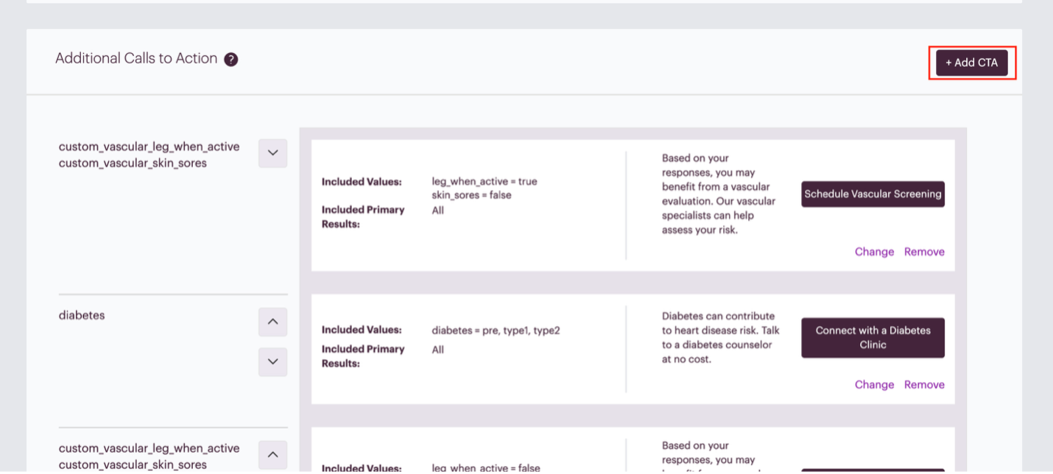Remove the vascular screening CTA
The width and height of the screenshot is (1053, 474).
[x=924, y=252]
